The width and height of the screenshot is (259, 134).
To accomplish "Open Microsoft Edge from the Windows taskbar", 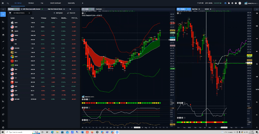I will tap(52, 132).
